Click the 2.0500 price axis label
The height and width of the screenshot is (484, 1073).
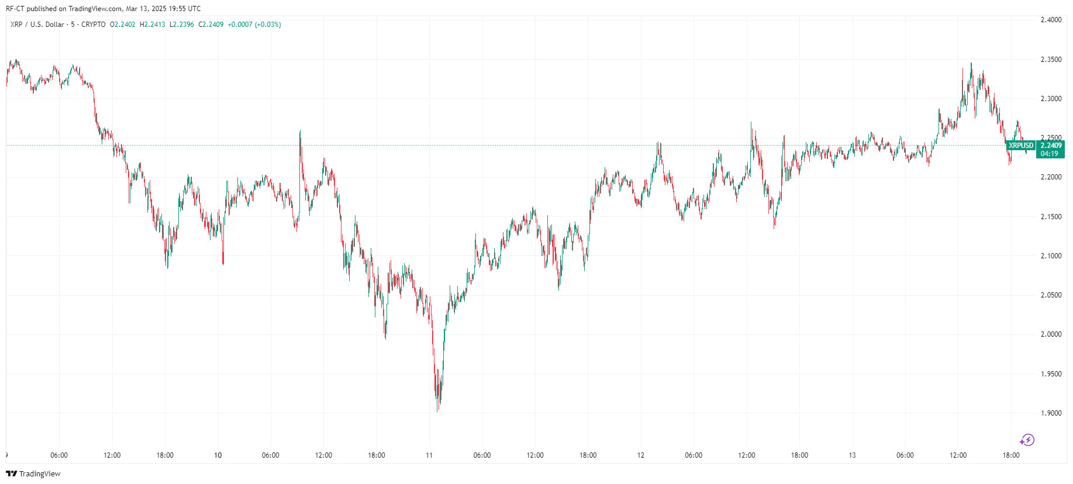click(x=1051, y=295)
